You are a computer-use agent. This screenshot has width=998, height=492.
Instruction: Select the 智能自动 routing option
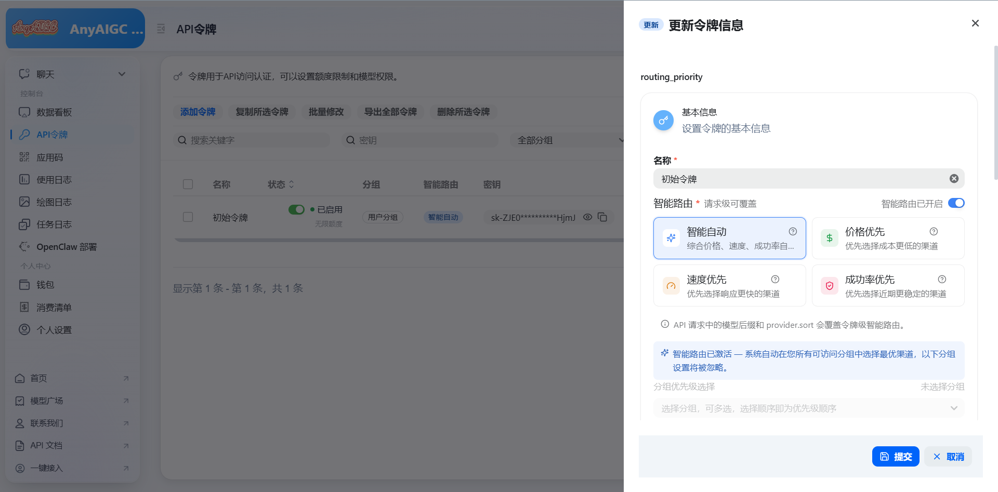729,238
